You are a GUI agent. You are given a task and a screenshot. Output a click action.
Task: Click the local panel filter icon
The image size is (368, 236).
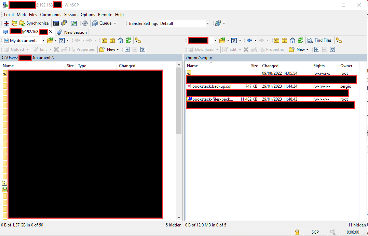(62, 41)
